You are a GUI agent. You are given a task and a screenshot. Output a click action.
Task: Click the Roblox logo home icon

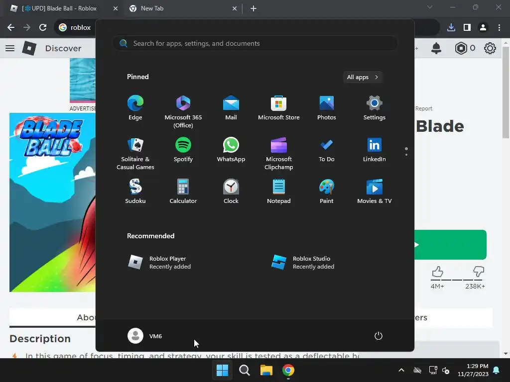point(29,48)
